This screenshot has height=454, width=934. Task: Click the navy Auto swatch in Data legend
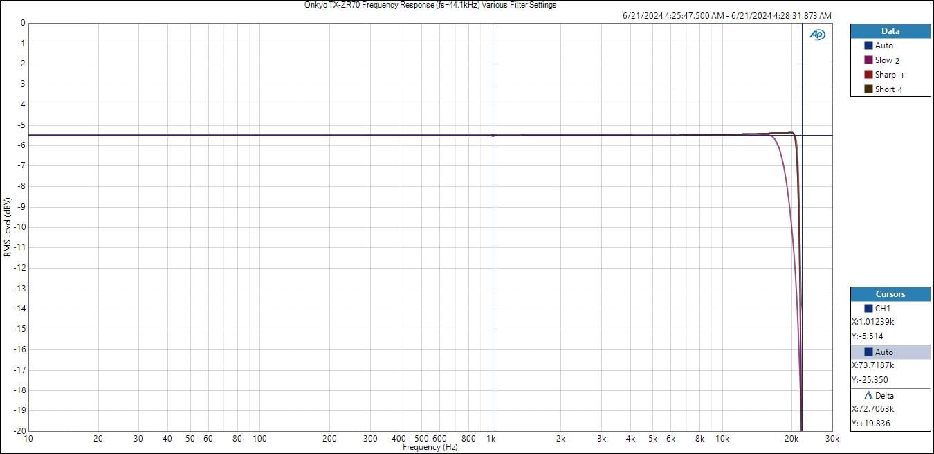tap(868, 46)
